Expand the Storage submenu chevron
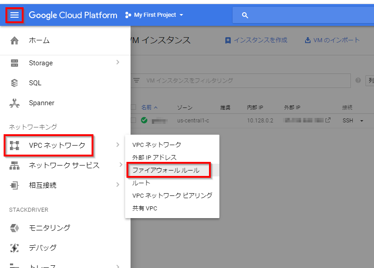Viewport: 374px width, 268px height. [x=117, y=62]
